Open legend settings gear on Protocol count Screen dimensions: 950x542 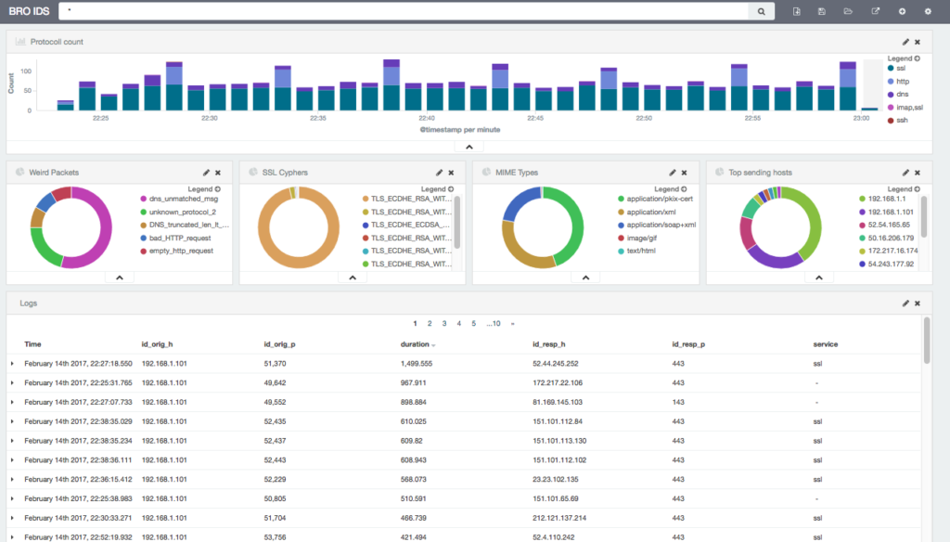click(x=916, y=58)
